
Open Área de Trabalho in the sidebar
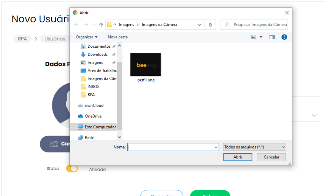point(99,71)
